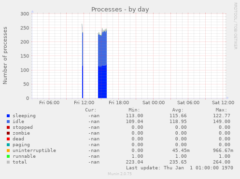Screen dimensions: 240x179
Task: Click the stopped legend color swatch
Action: click(x=8, y=127)
